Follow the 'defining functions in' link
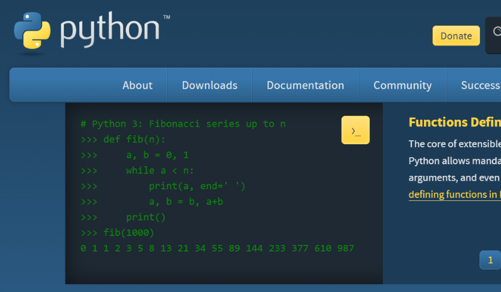Viewport: 501px width, 292px height. [455, 194]
